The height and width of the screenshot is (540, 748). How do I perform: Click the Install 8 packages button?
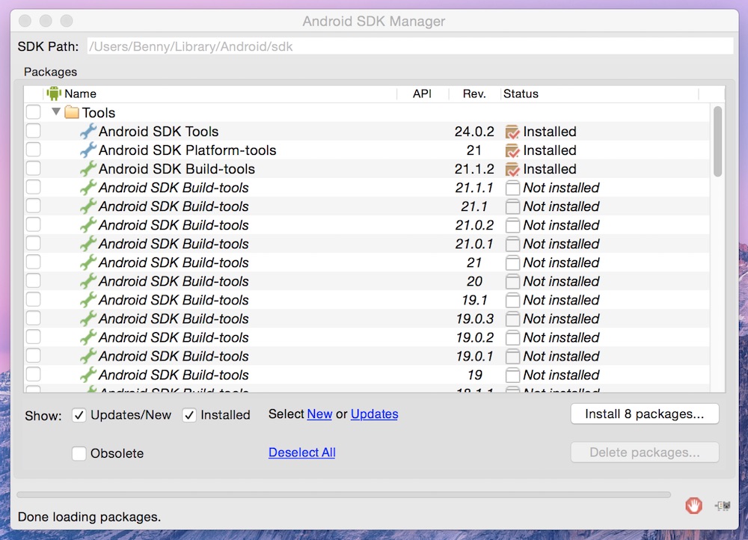click(x=645, y=414)
